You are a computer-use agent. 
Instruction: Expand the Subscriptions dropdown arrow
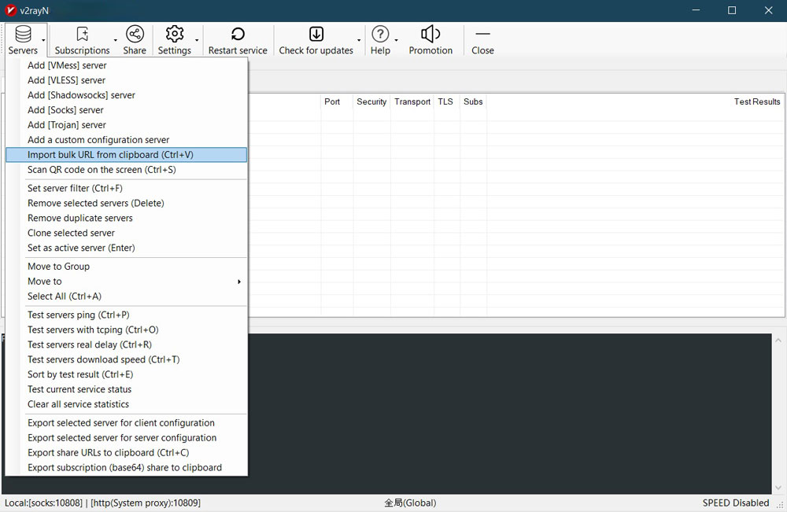[x=116, y=40]
